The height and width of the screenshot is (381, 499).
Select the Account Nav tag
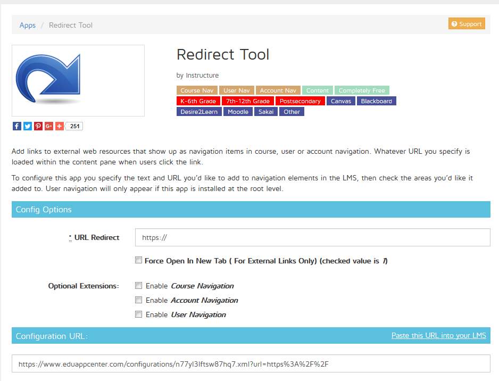pos(278,90)
